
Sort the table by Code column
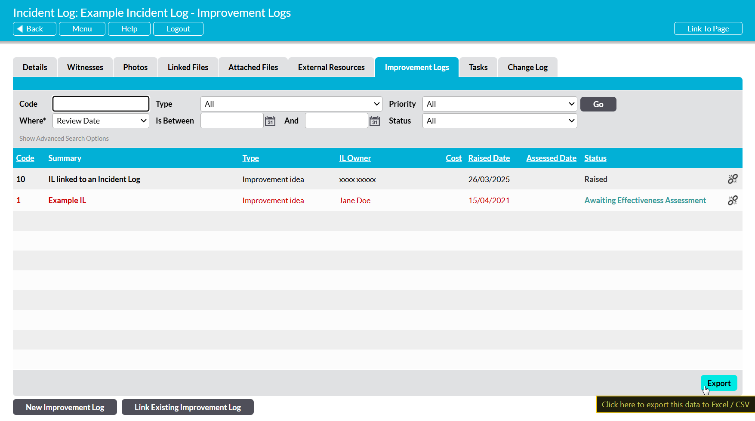point(25,158)
